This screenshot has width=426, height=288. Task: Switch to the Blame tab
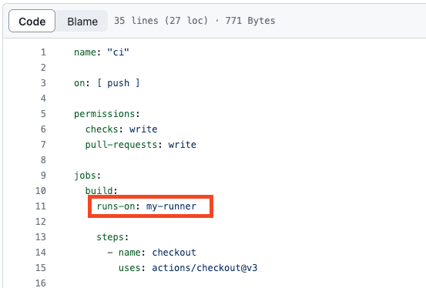click(82, 22)
